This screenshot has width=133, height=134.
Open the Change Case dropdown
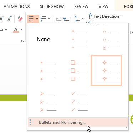pos(3,30)
